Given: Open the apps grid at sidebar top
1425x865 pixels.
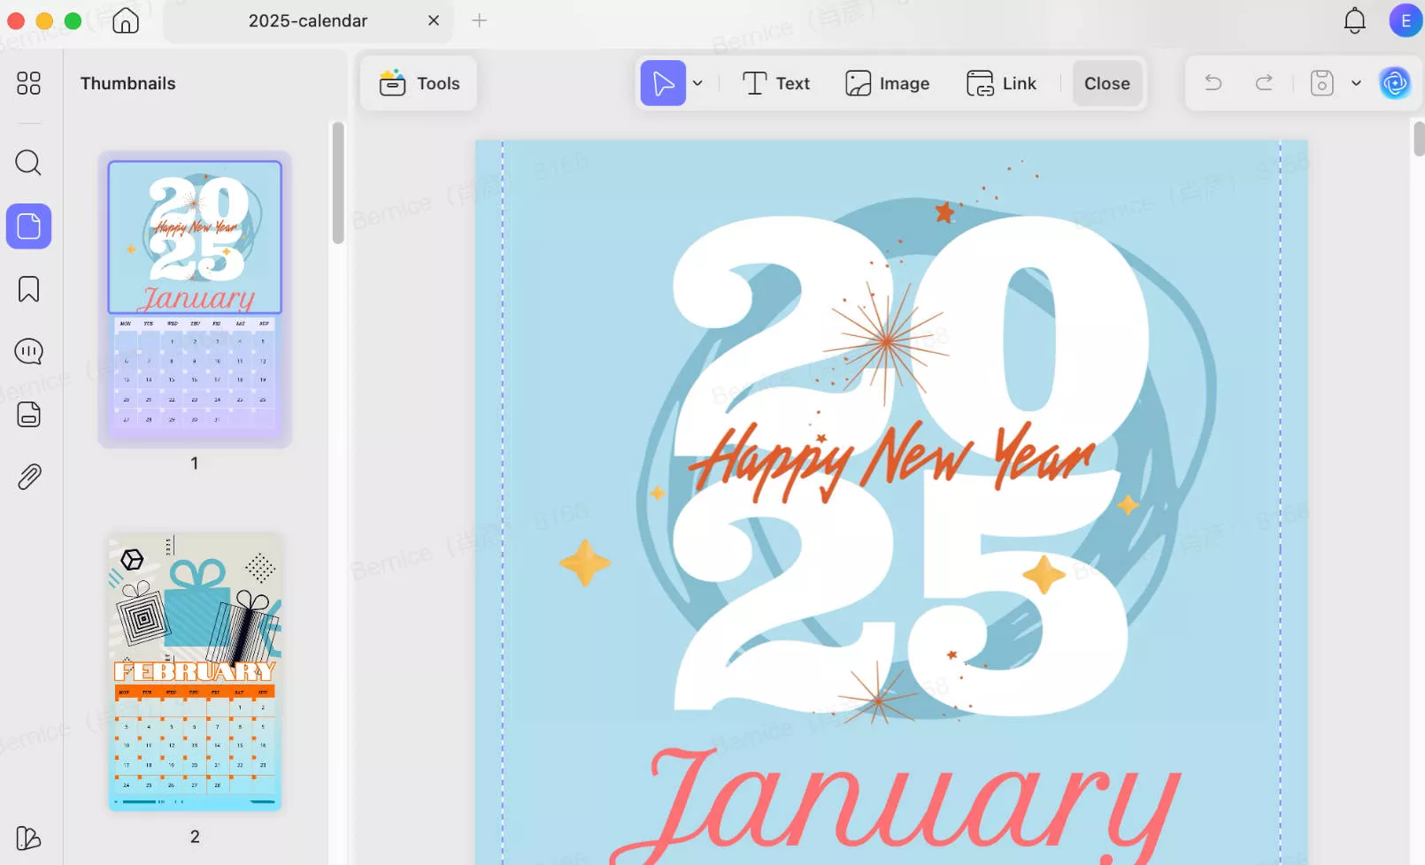Looking at the screenshot, I should (x=28, y=83).
